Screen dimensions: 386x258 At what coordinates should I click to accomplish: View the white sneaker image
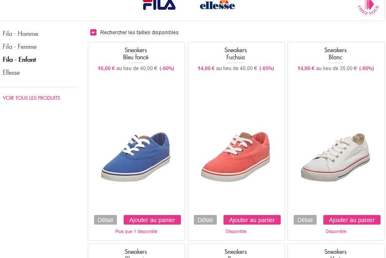335,157
